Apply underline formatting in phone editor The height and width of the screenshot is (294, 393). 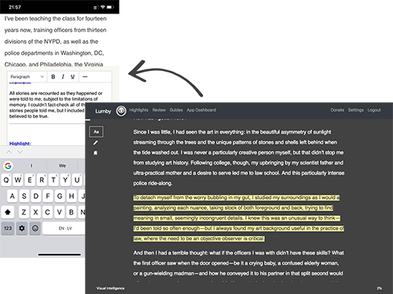coord(72,77)
